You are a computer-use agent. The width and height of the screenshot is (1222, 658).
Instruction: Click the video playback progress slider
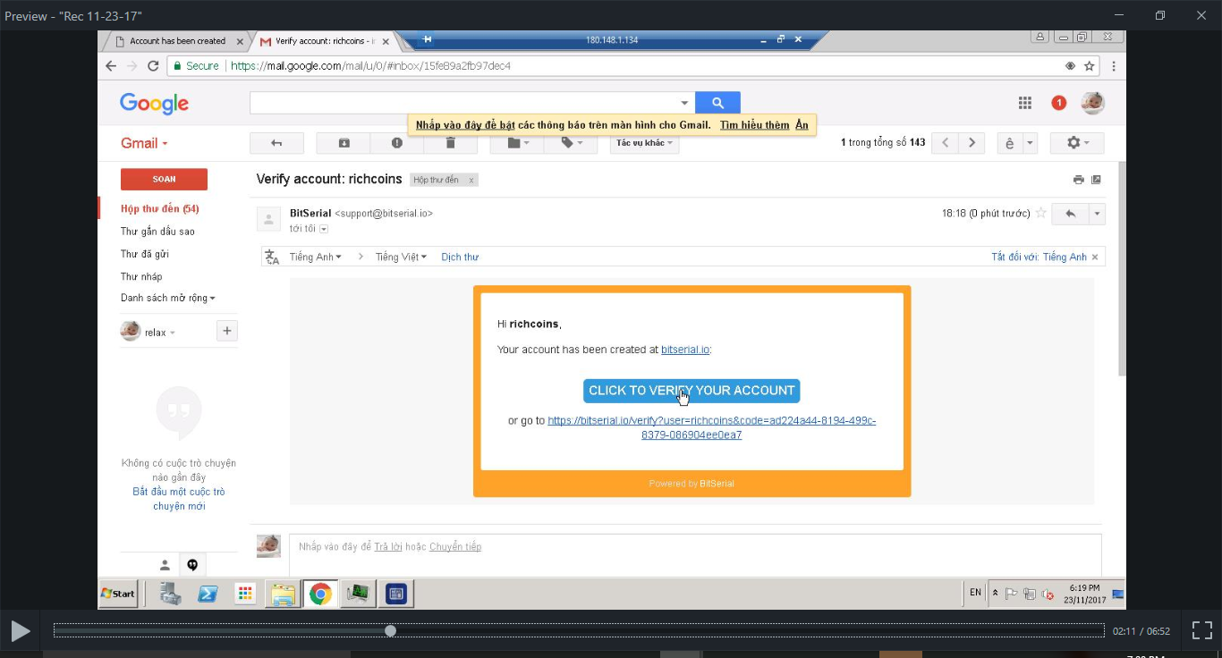(x=578, y=630)
